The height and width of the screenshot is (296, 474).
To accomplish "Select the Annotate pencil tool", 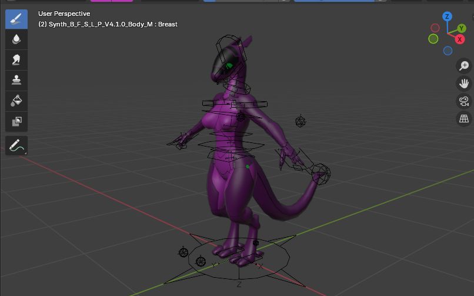I will coord(16,145).
